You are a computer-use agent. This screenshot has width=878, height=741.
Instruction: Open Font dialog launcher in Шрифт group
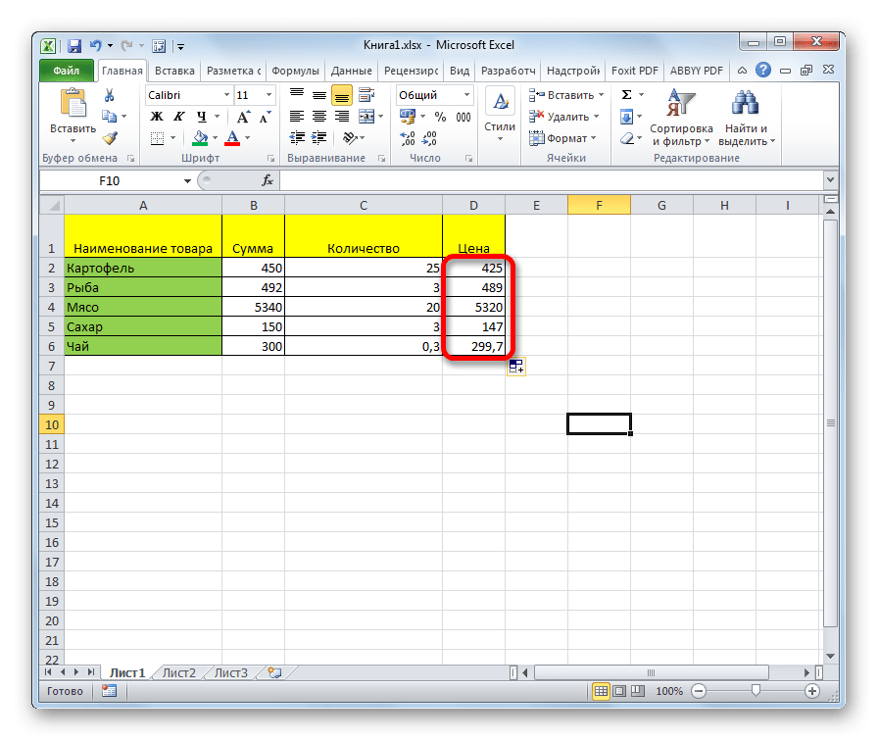tap(270, 159)
